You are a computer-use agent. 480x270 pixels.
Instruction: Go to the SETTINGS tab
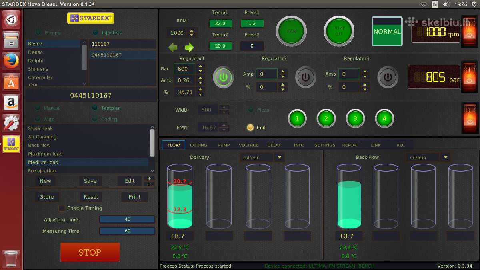tap(325, 145)
